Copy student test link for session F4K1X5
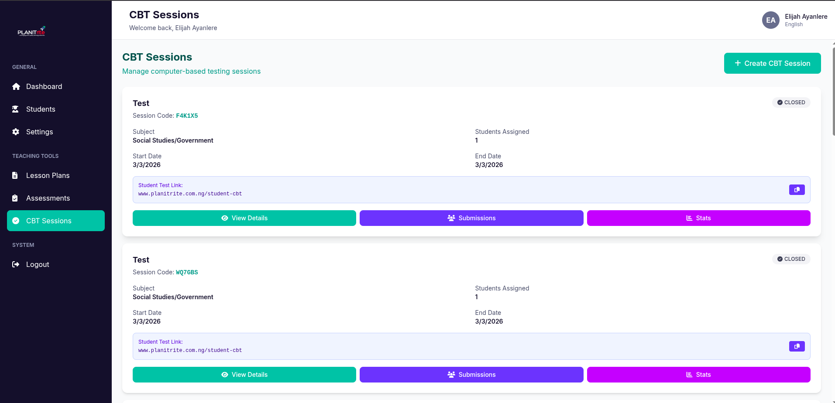Image resolution: width=835 pixels, height=403 pixels. [x=797, y=190]
